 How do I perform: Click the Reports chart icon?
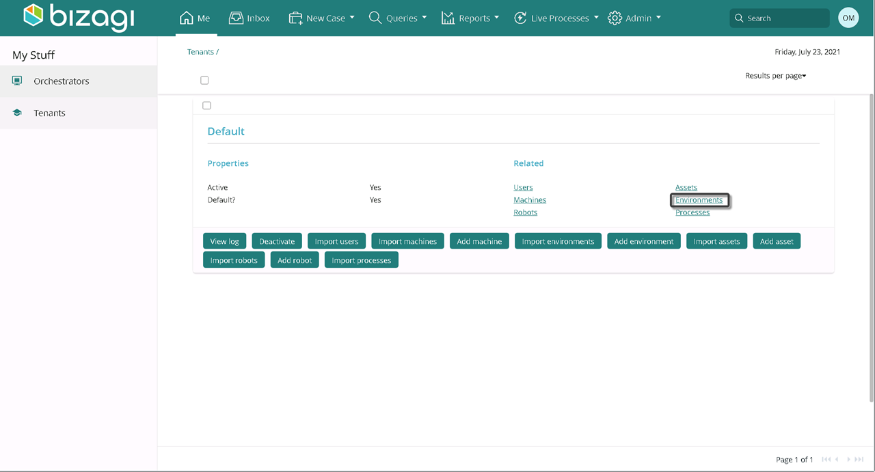point(448,18)
